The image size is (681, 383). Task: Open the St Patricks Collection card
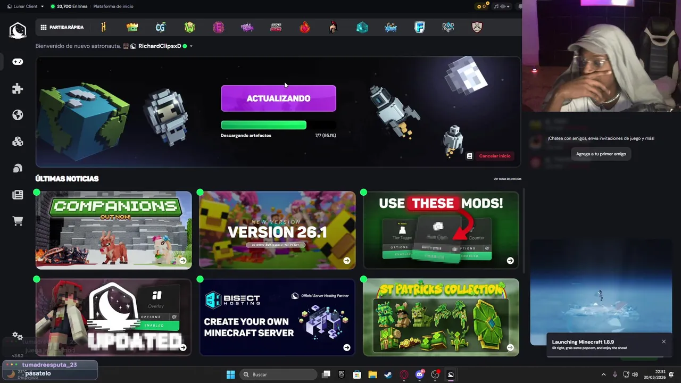(x=441, y=317)
